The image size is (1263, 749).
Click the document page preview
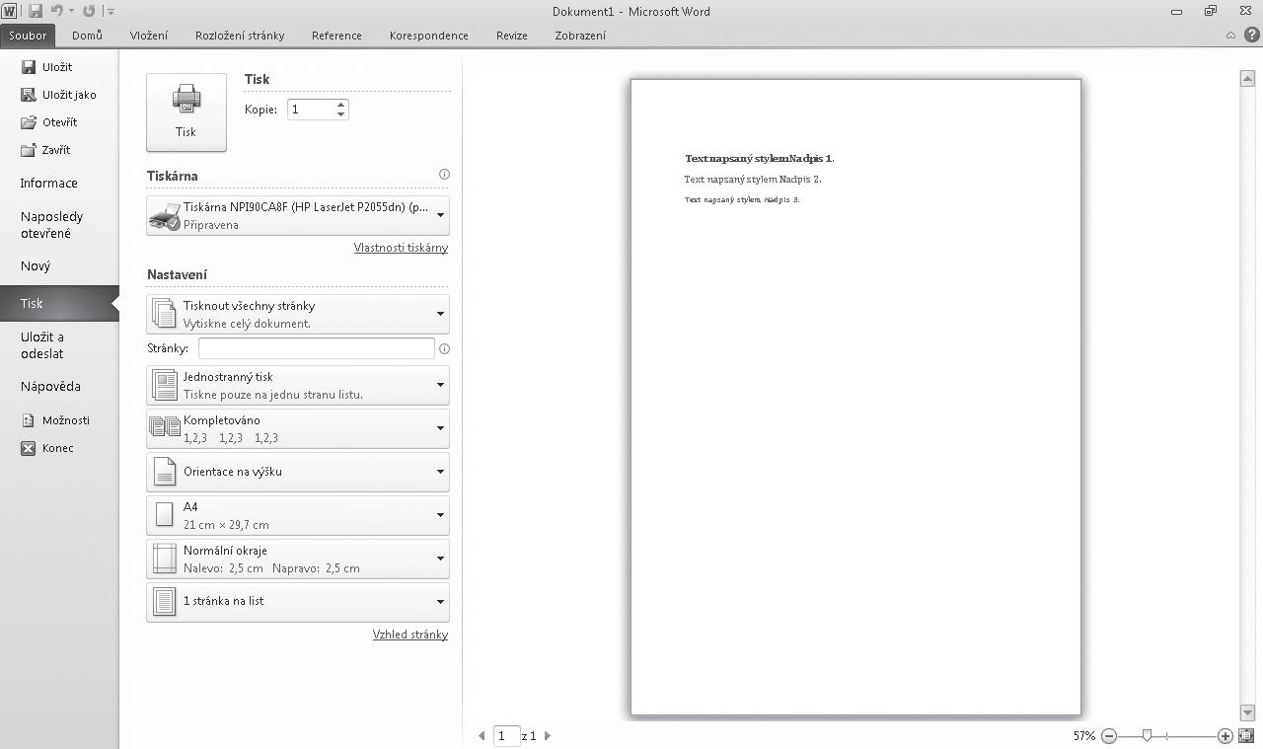point(855,397)
